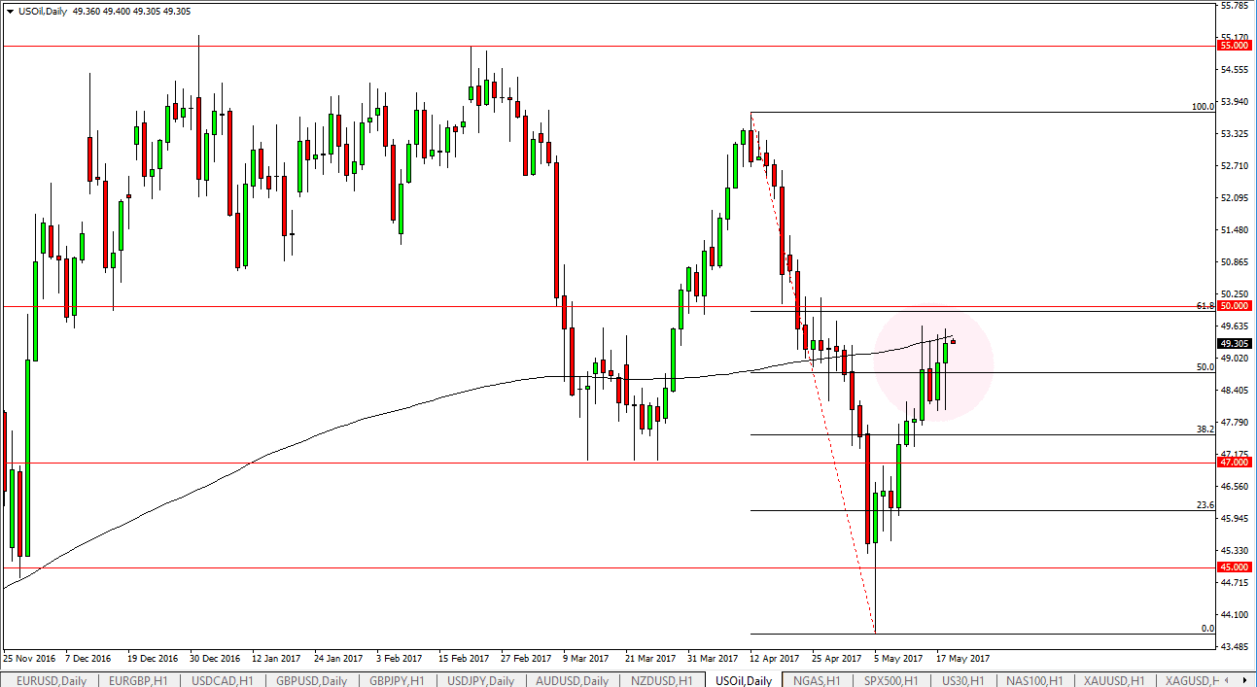Switch to the US30,H1 index chart

coord(964,680)
